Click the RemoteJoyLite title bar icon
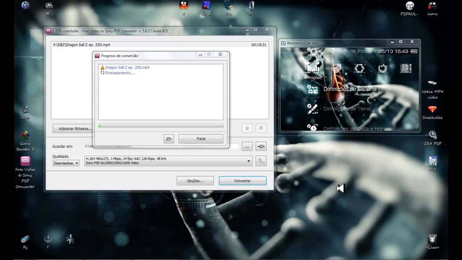462x260 pixels. pyautogui.click(x=283, y=43)
